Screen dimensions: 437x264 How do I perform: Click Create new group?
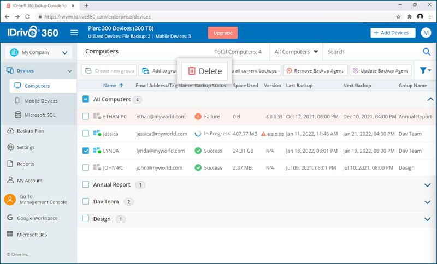109,71
